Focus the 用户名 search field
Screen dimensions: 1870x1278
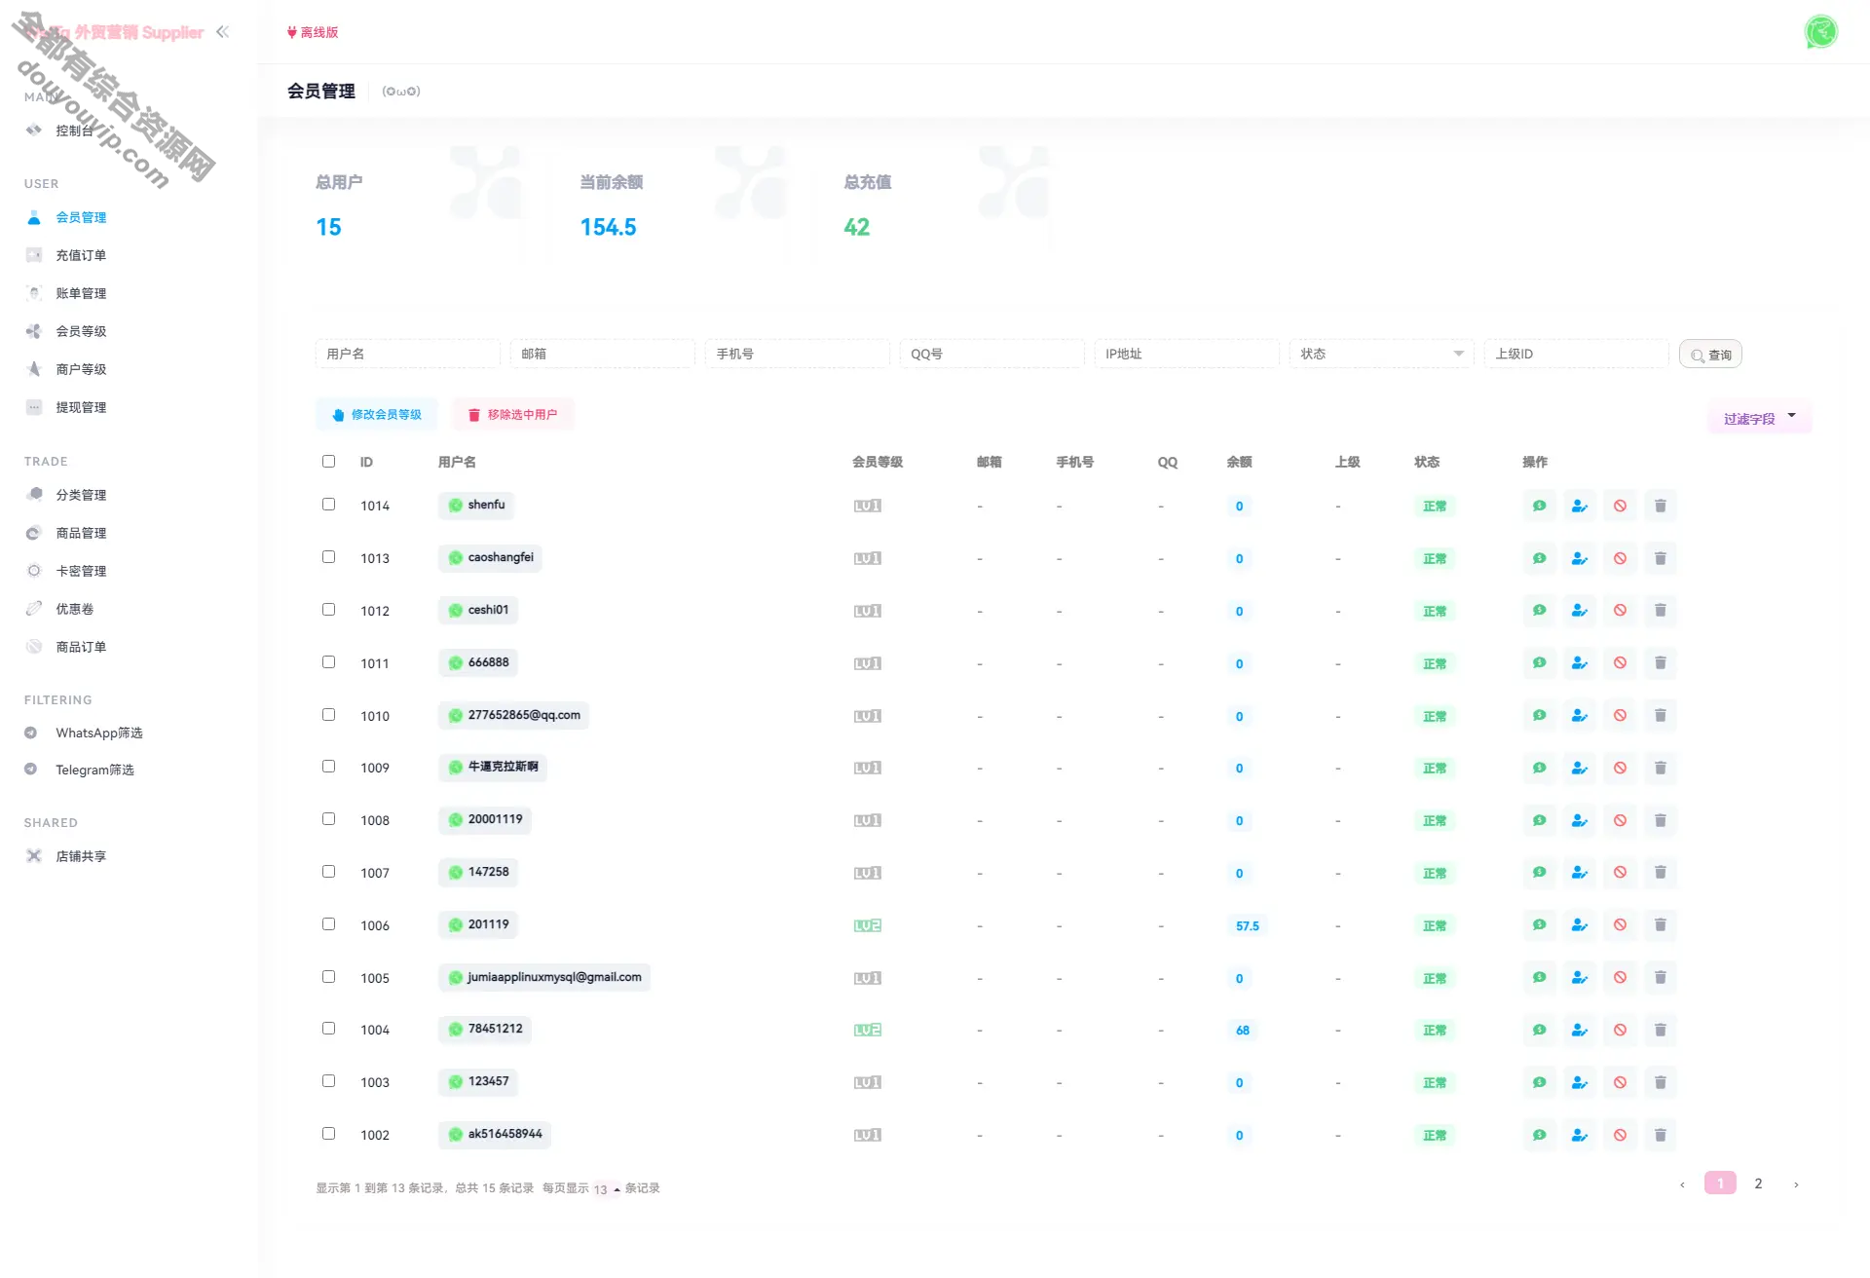click(407, 354)
